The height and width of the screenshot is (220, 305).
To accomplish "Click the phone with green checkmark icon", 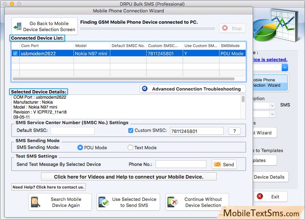I will (x=104, y=202).
